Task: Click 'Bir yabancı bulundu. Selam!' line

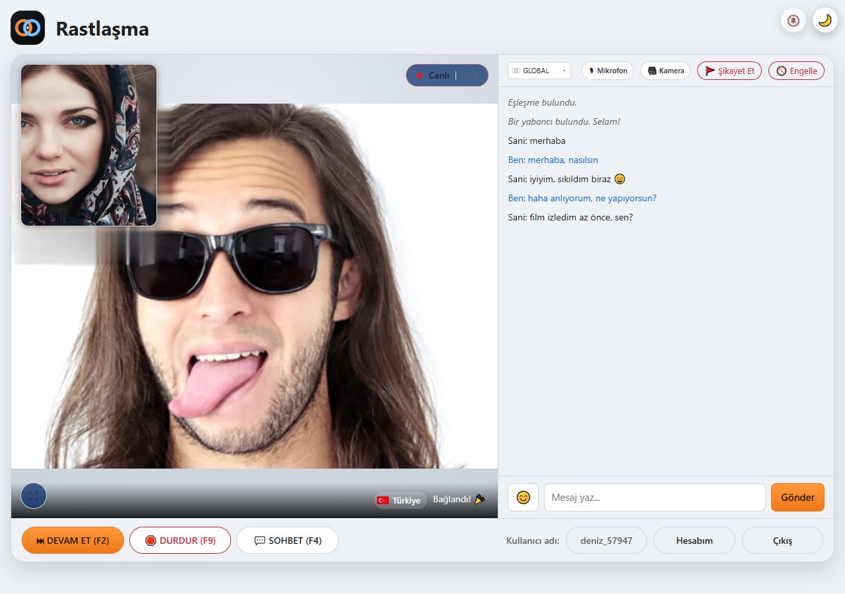Action: click(x=564, y=122)
